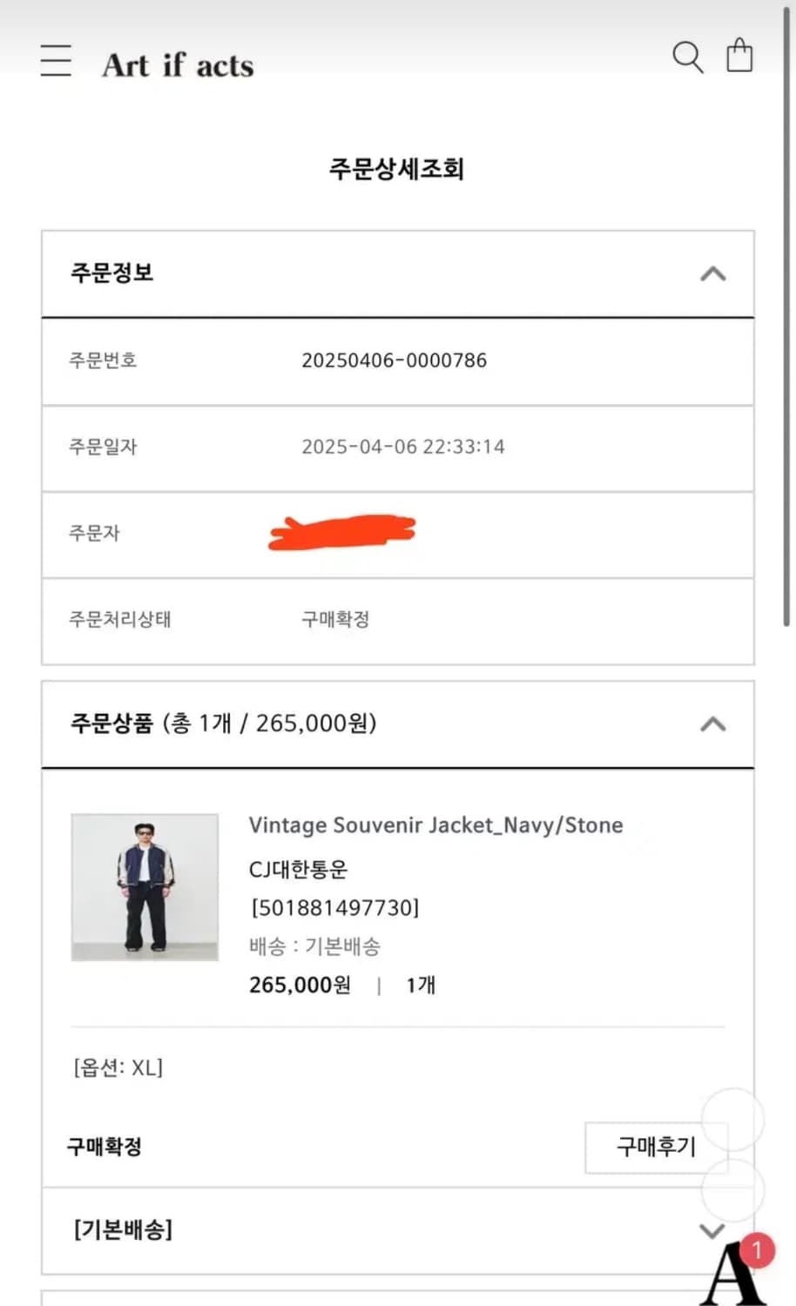
Task: Click the red notification badge showing 1
Action: [x=757, y=1251]
